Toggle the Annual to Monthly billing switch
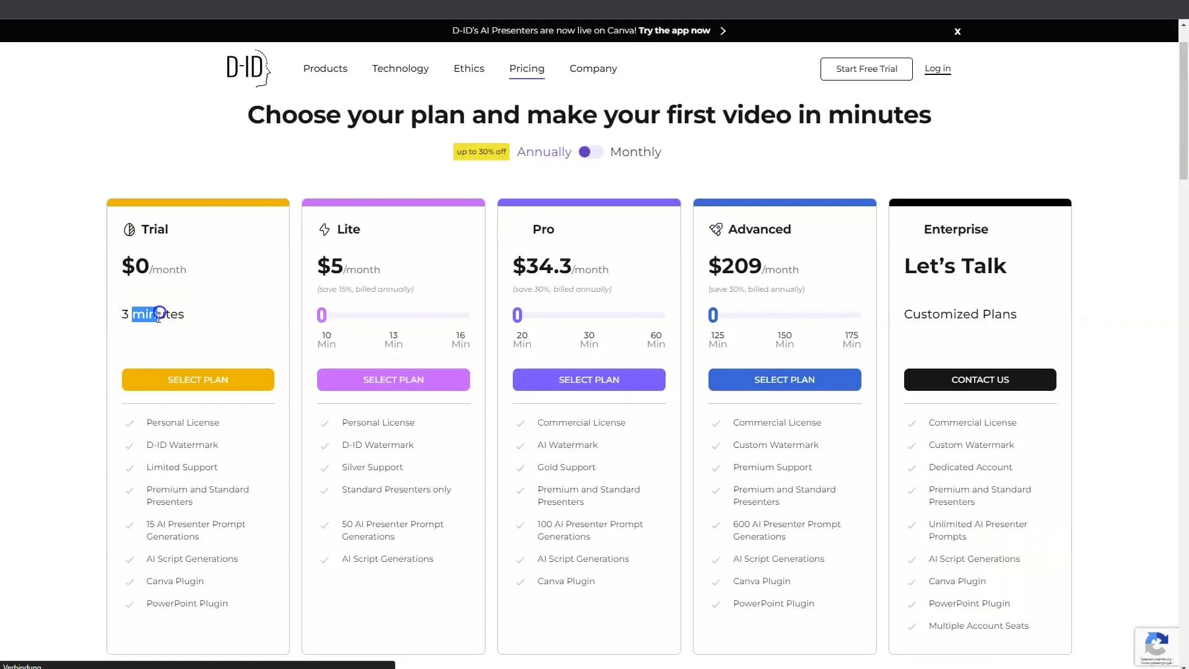Screen dimensions: 1189x669 coord(590,152)
